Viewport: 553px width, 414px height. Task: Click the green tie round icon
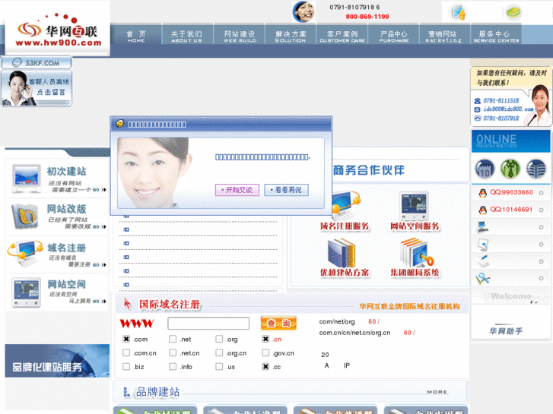pyautogui.click(x=510, y=169)
